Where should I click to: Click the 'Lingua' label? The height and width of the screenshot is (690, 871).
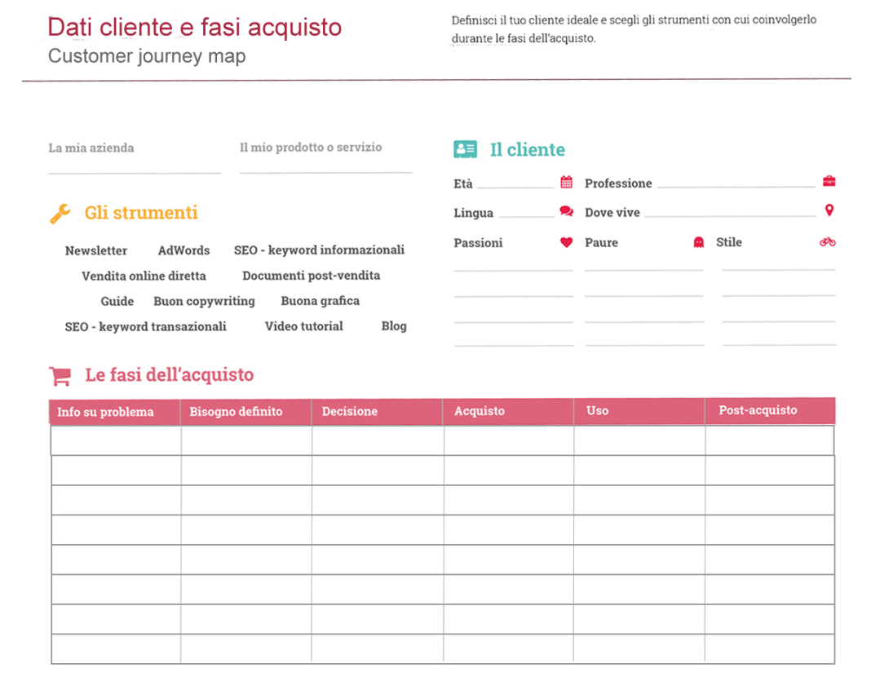[473, 214]
